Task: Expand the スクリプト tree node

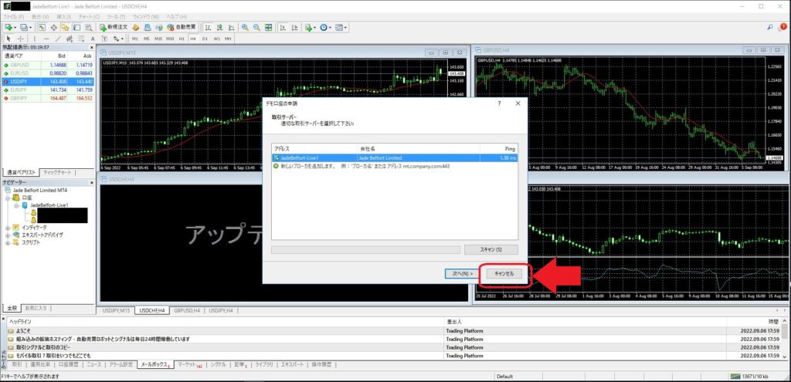Action: tap(8, 242)
